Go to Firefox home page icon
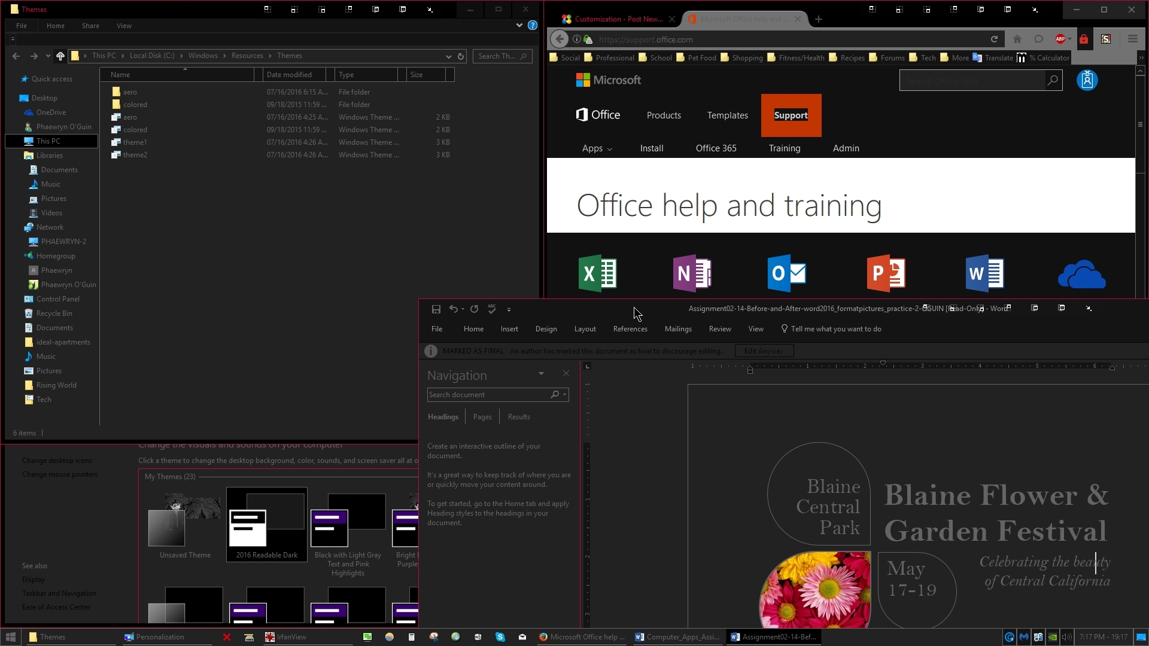 1017,39
